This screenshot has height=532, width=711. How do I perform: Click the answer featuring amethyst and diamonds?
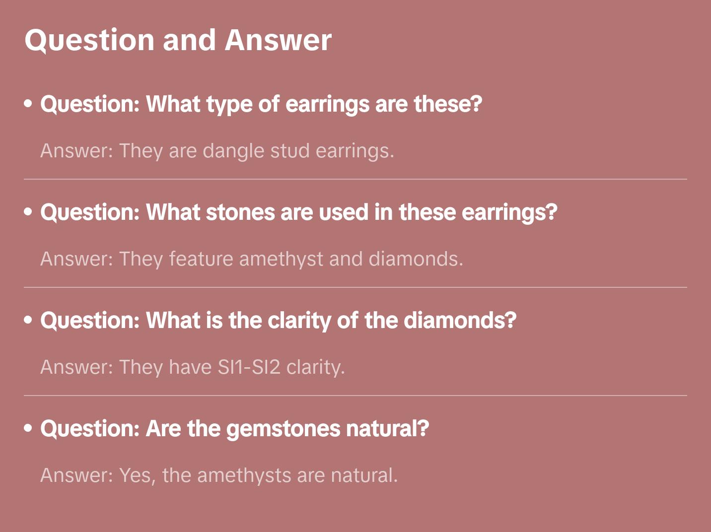[251, 259]
